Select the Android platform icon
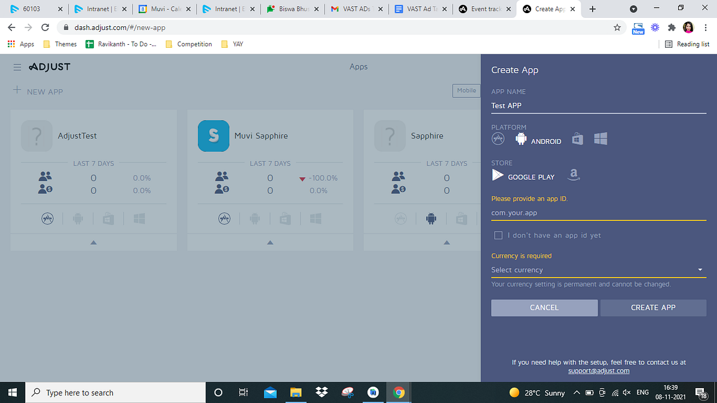 click(521, 139)
